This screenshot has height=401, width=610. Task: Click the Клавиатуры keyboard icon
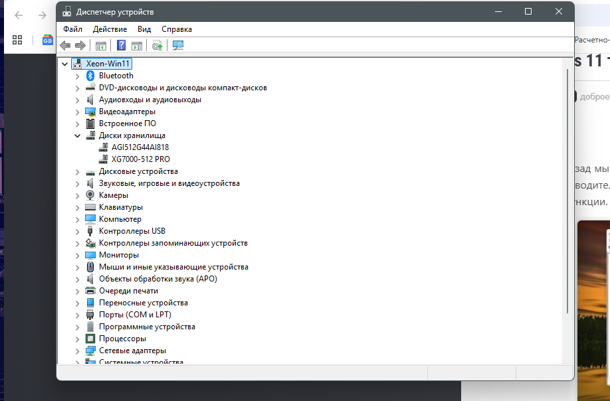pos(90,207)
